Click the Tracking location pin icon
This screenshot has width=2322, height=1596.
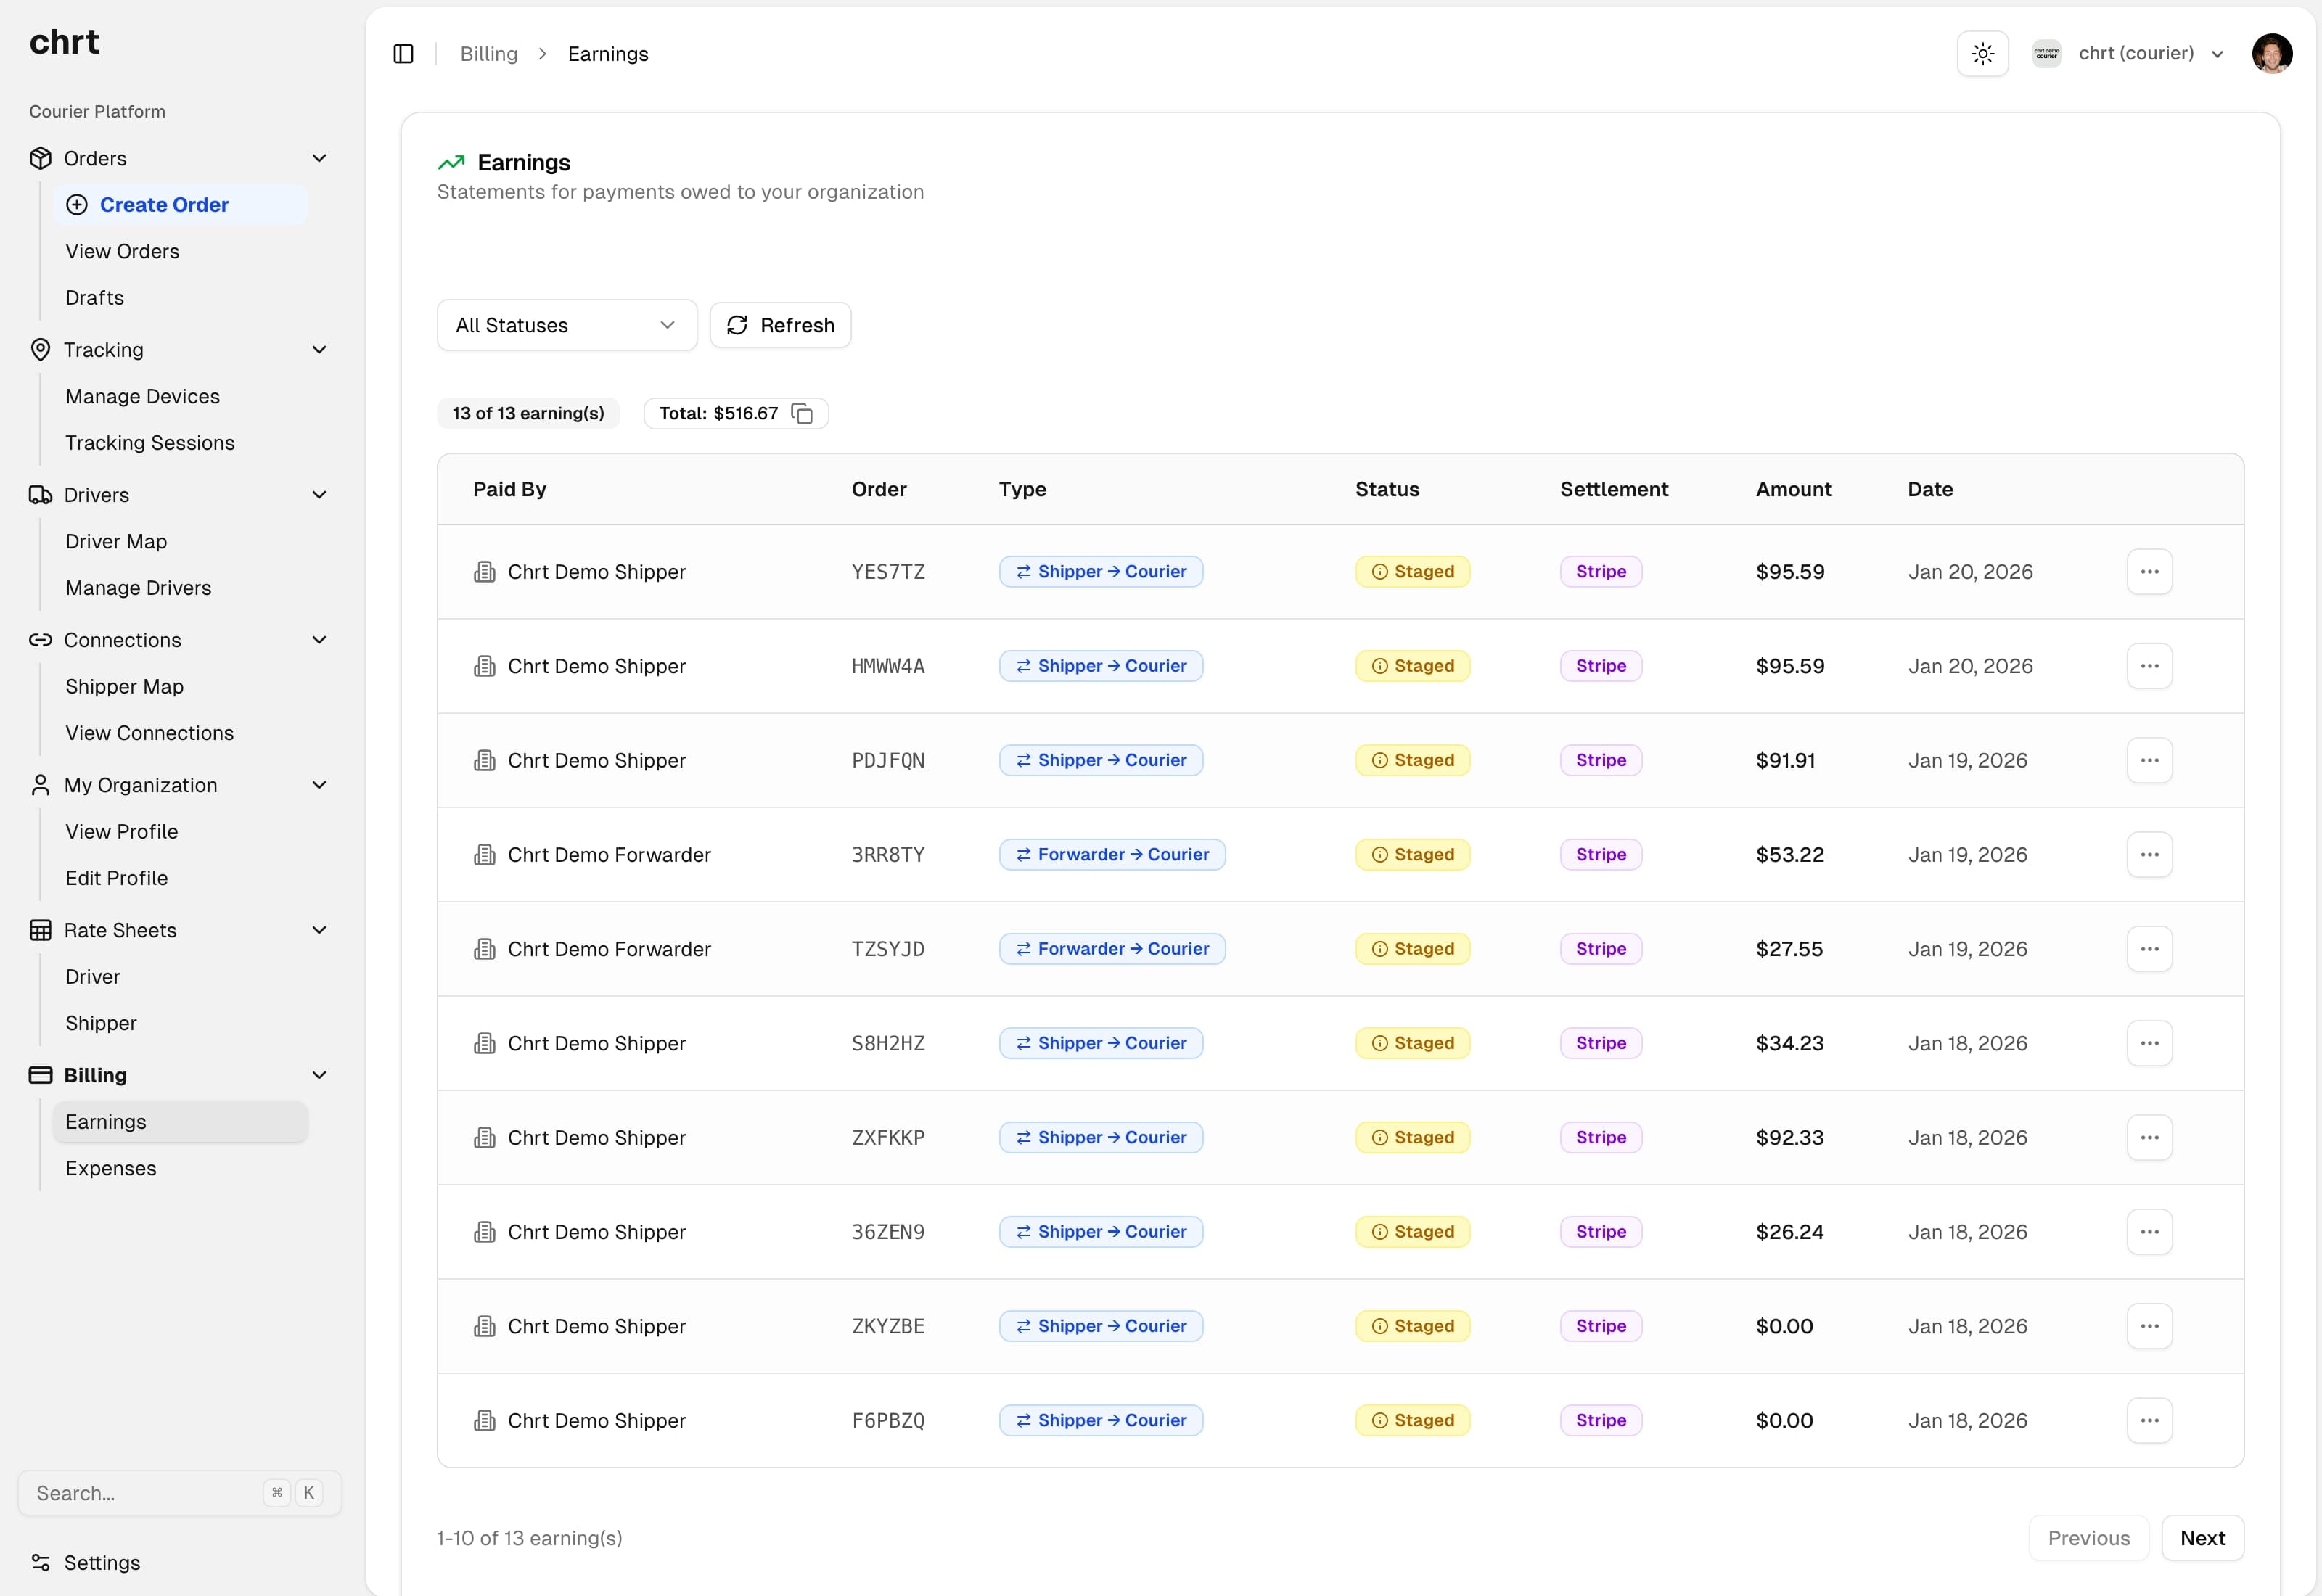click(x=40, y=349)
